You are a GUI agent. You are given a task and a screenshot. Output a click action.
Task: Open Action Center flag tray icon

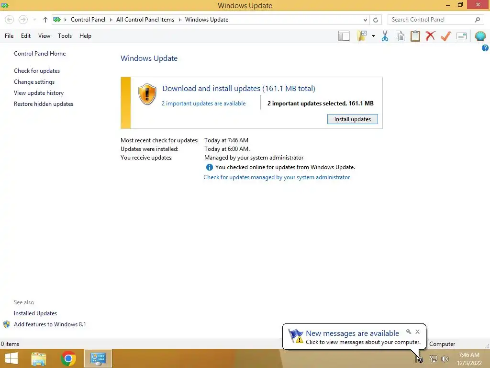419,359
